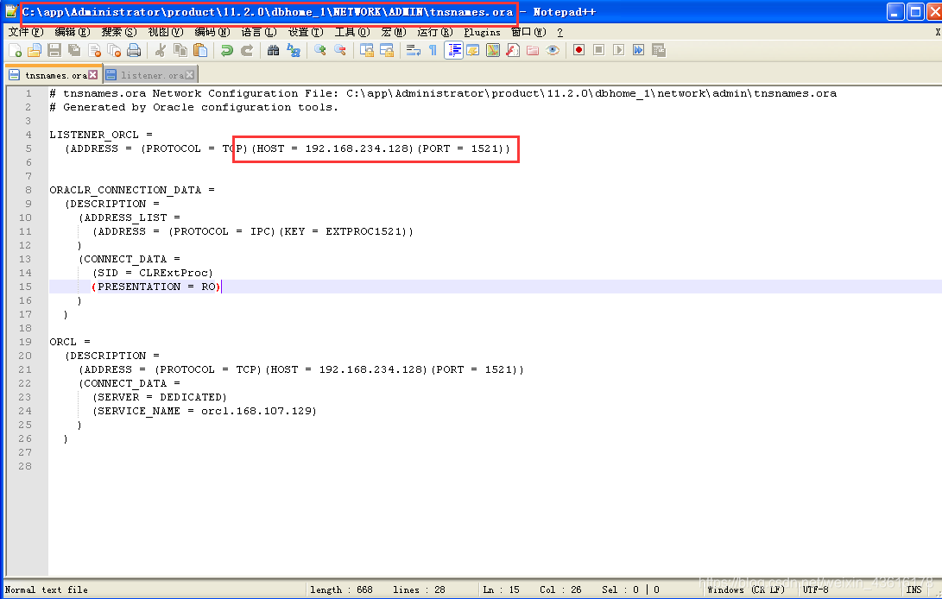Click the '(SERVER = DEDICATED)' line
Image resolution: width=942 pixels, height=599 pixels.
(159, 397)
